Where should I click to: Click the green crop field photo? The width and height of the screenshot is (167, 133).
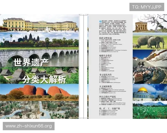(x=150, y=110)
